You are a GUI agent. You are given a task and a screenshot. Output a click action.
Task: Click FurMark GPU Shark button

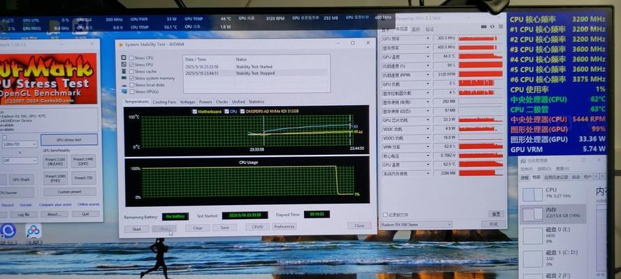click(21, 179)
